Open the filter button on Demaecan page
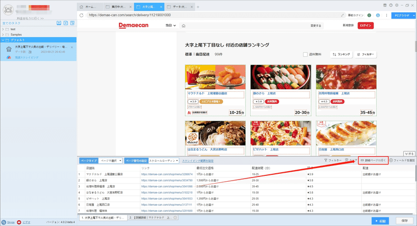This screenshot has height=226, width=417. tap(365, 54)
